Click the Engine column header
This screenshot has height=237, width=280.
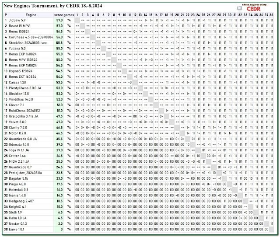(x=31, y=15)
